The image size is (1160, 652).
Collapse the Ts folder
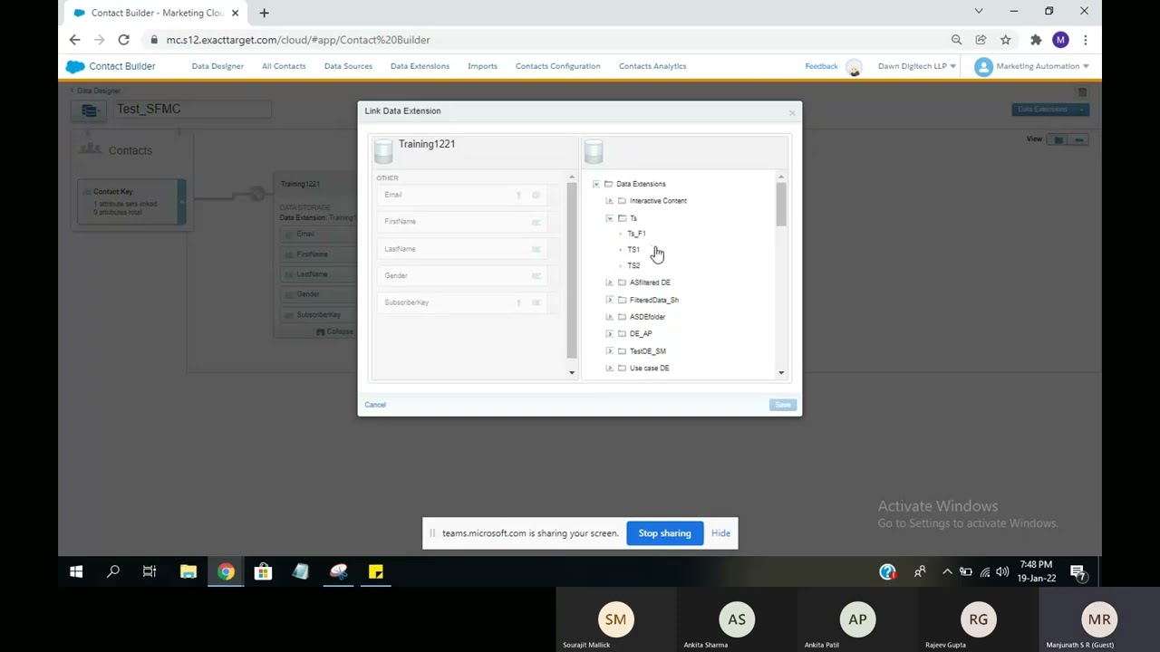pos(609,218)
